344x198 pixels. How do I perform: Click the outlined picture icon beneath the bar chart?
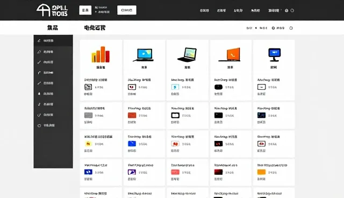pyautogui.click(x=88, y=87)
